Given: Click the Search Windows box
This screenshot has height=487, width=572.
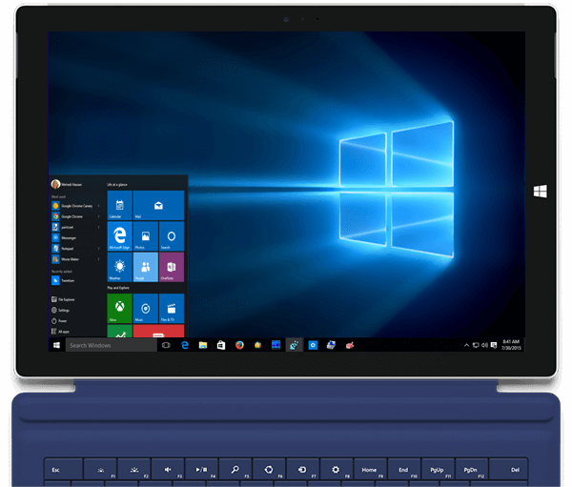Looking at the screenshot, I should coord(112,345).
